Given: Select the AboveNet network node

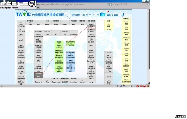Looking at the screenshot, I should pyautogui.click(x=109, y=59).
